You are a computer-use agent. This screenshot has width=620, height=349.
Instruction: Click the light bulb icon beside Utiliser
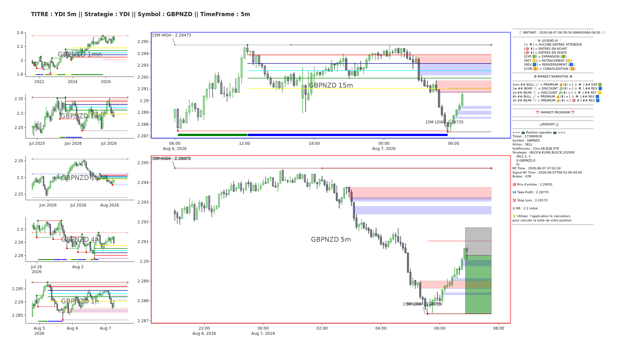click(x=514, y=216)
